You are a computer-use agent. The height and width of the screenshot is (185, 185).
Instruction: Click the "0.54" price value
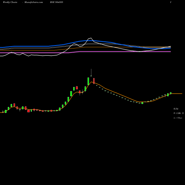[176, 109]
